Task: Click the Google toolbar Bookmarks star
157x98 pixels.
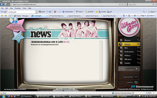Action: coord(64,12)
